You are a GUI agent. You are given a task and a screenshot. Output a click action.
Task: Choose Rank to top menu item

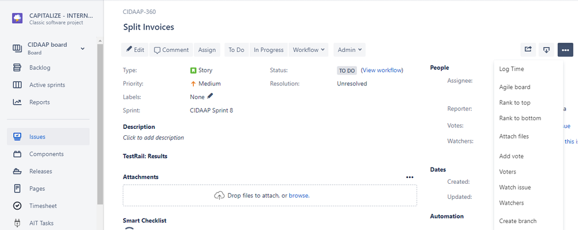pyautogui.click(x=528, y=103)
